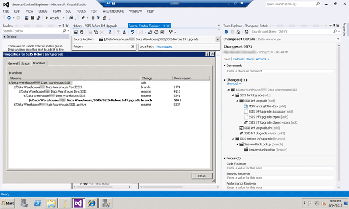Click the View History clock icon
This screenshot has width=349, height=209.
[157, 32]
